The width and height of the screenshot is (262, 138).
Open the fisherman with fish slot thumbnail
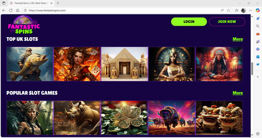pyautogui.click(x=30, y=64)
